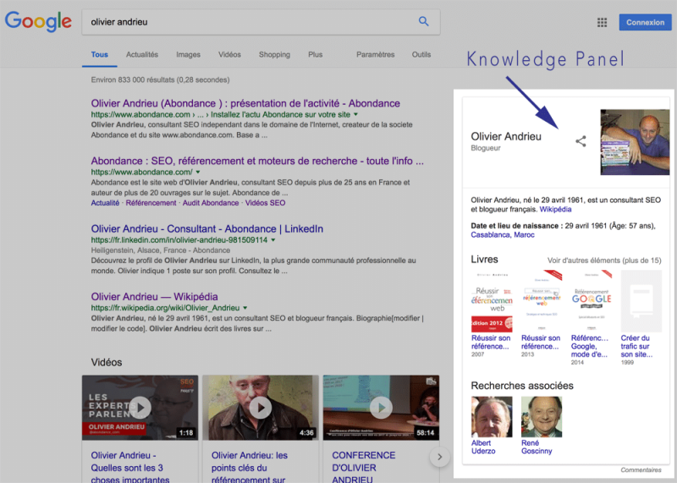Switch to the Vidéos tab
The width and height of the screenshot is (677, 483).
[x=229, y=55]
